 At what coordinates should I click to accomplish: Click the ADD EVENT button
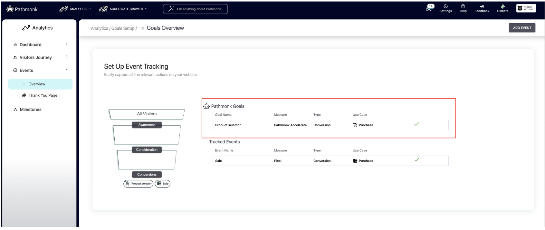point(522,28)
